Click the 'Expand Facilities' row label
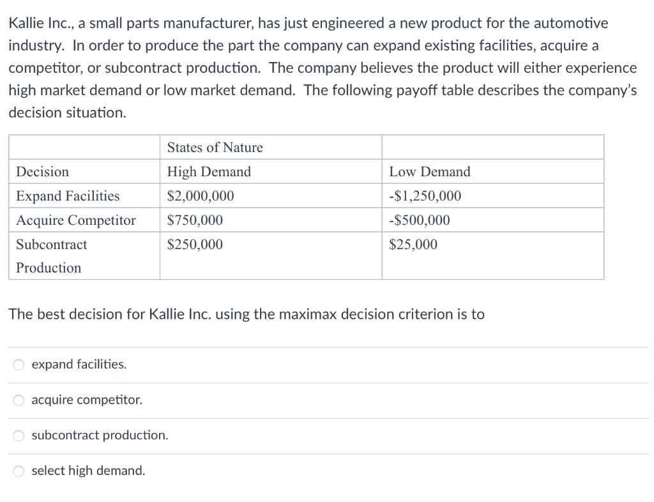 68,195
